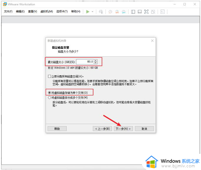This screenshot has height=170, width=201.
Task: Click the 指定磁盘容量 heading text
Action: point(60,48)
